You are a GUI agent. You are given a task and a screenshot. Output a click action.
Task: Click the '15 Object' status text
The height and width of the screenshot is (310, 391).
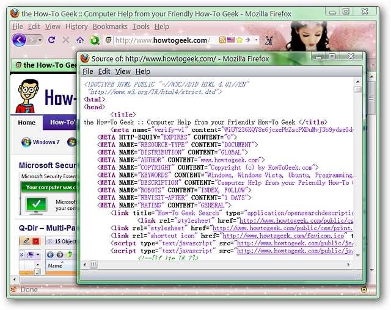coord(65,242)
